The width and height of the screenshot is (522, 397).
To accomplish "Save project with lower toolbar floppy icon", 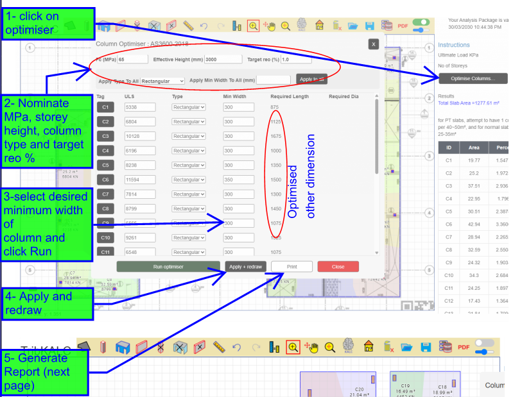I will click(x=426, y=348).
